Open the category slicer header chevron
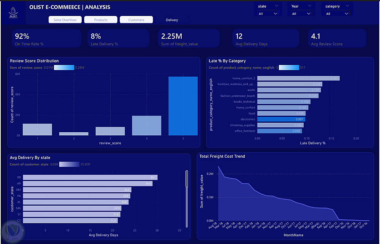 tap(348, 6)
